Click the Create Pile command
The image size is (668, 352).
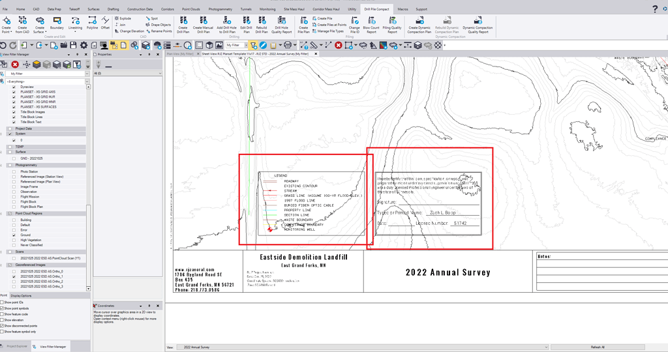pos(322,18)
